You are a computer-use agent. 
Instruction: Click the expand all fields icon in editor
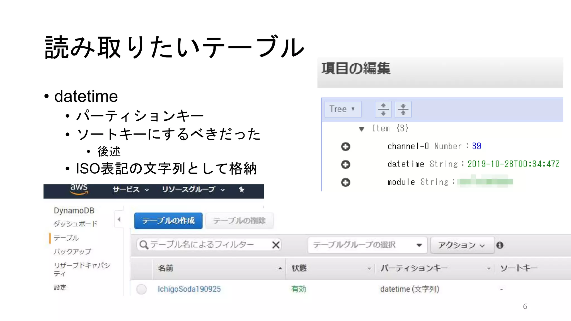click(x=383, y=109)
